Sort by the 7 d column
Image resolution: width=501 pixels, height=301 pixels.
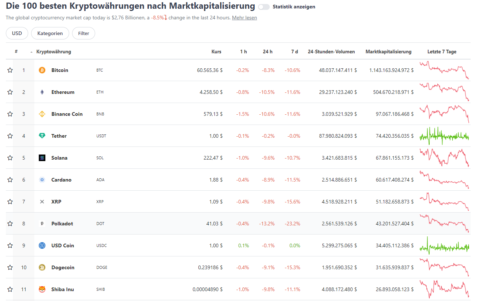[x=295, y=52]
